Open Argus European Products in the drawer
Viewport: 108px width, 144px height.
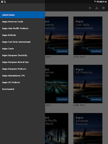(22, 69)
